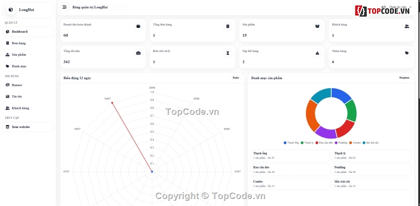Toggle the sidebar hamburger menu
Image resolution: width=420 pixels, height=206 pixels.
click(64, 7)
